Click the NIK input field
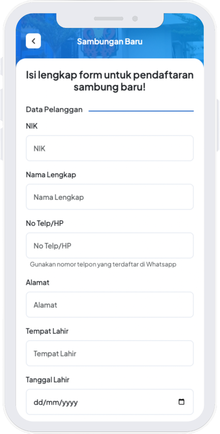The image size is (220, 434). [x=110, y=148]
